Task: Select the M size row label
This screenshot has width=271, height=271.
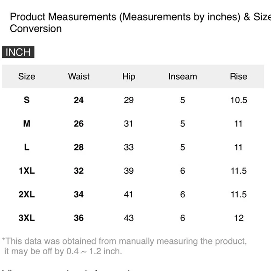Action: 27,123
